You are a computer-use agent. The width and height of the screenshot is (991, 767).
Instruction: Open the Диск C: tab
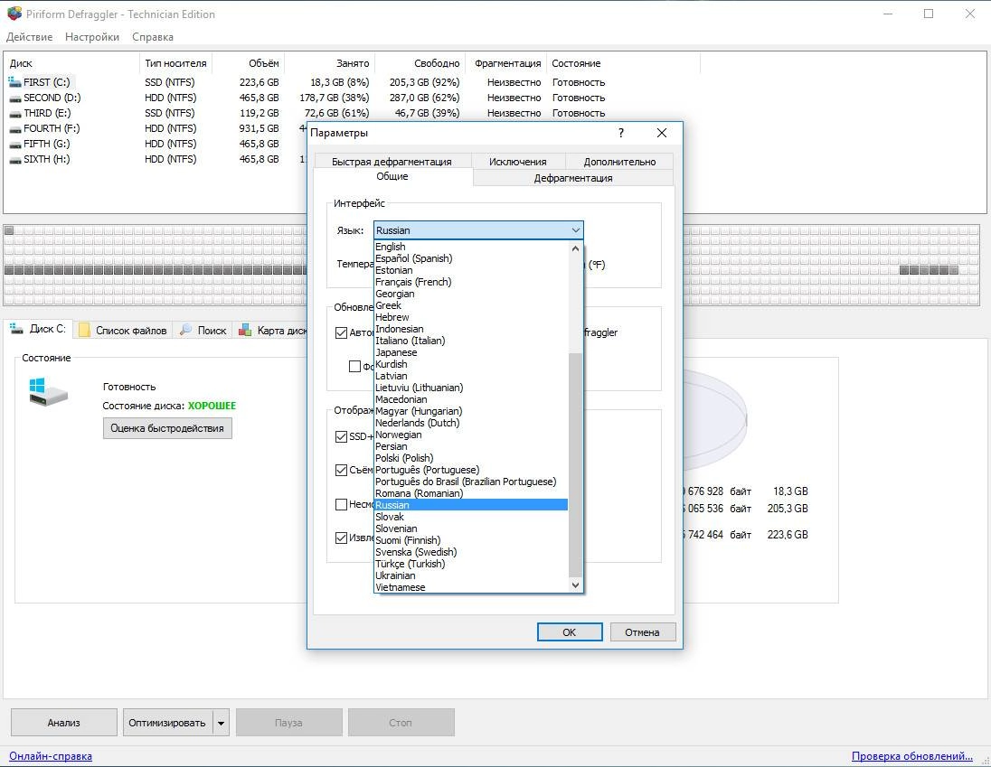38,329
